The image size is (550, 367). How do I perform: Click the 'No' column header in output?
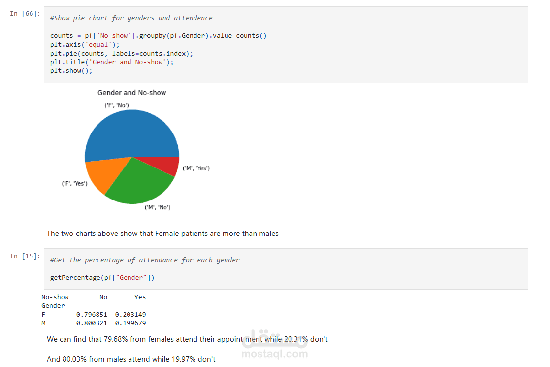103,297
